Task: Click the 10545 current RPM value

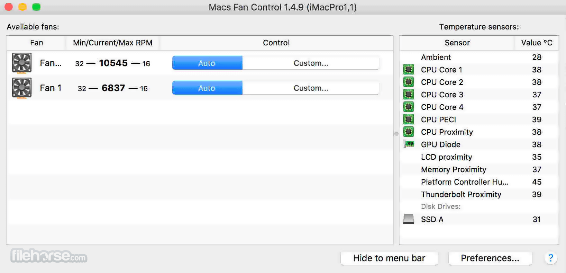Action: click(113, 63)
